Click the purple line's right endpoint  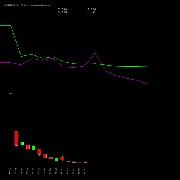(x=148, y=84)
